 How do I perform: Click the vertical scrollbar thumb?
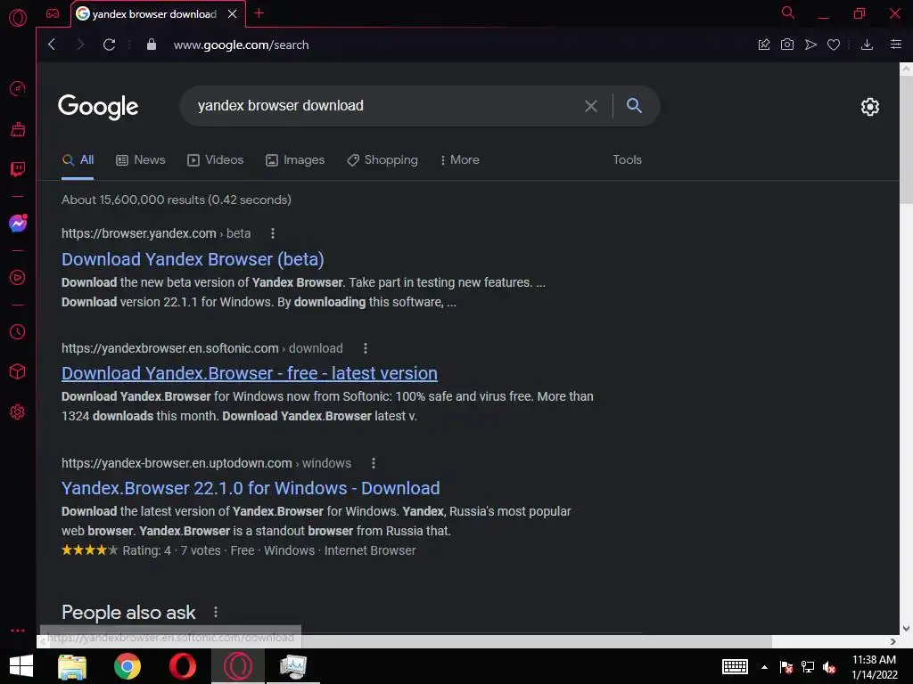pos(906,140)
